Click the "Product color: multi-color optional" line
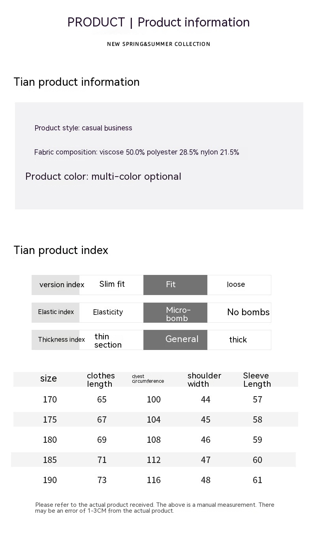The height and width of the screenshot is (538, 312). point(103,177)
